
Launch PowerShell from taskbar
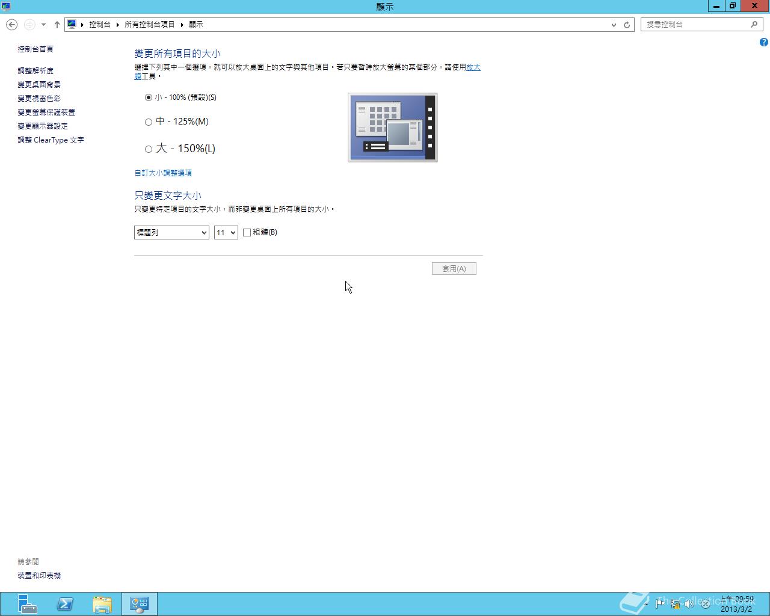[x=65, y=603]
